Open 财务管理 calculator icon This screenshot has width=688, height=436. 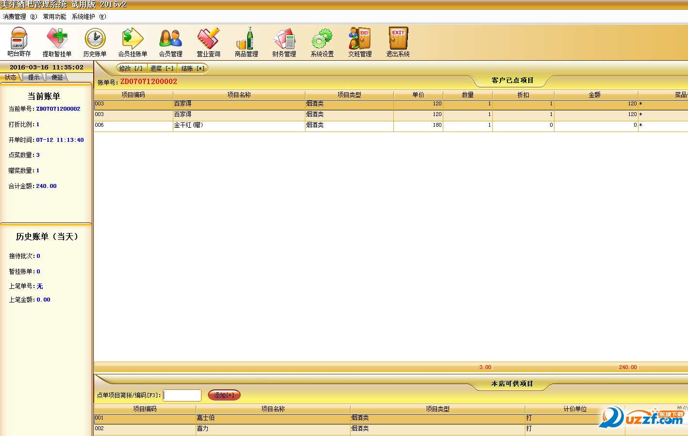(284, 42)
